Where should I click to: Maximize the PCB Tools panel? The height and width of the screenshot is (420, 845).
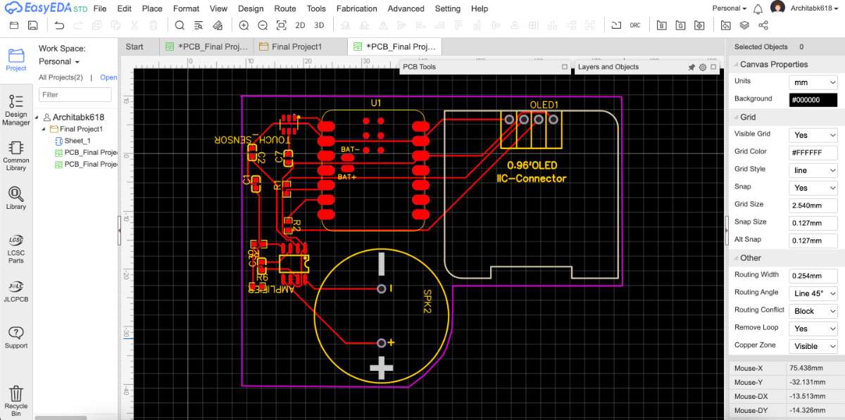565,67
